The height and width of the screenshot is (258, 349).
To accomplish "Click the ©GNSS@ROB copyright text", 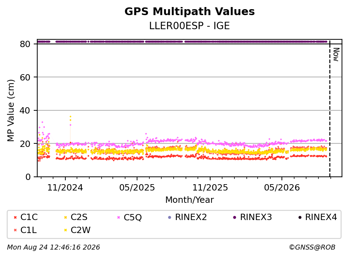I will point(312,247).
